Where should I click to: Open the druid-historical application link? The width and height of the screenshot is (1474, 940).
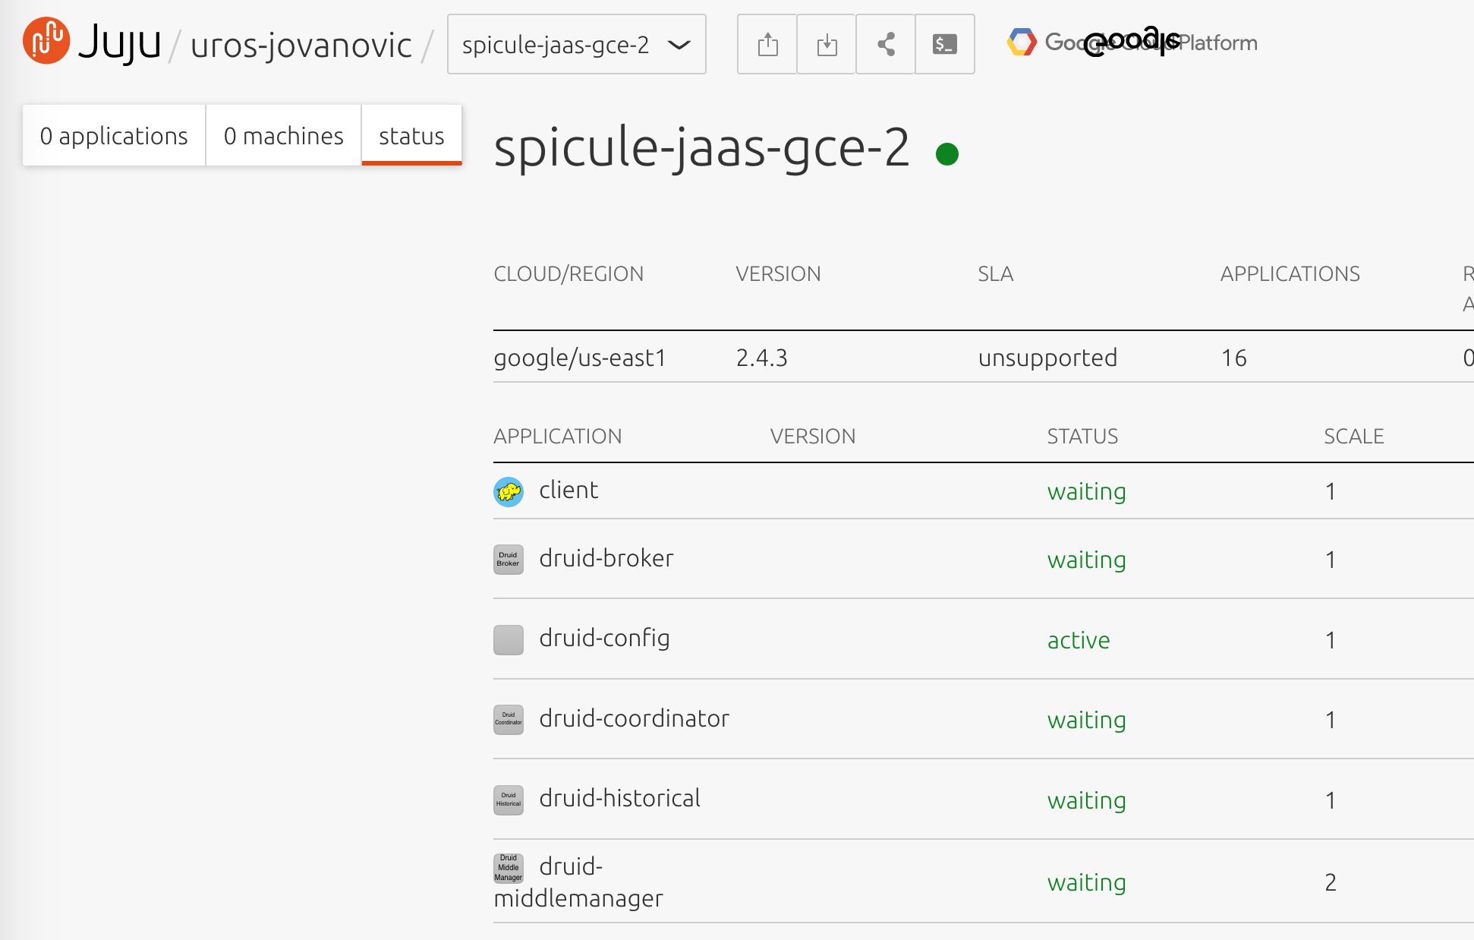pos(619,798)
